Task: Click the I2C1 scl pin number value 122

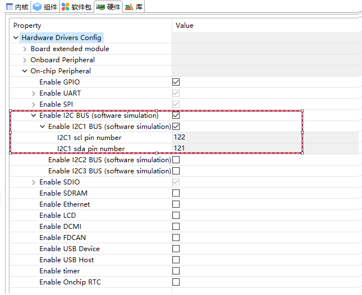Action: click(x=180, y=137)
